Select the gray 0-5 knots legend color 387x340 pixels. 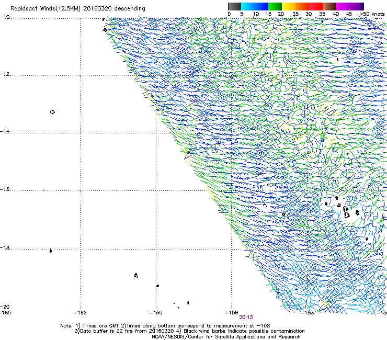pos(234,6)
